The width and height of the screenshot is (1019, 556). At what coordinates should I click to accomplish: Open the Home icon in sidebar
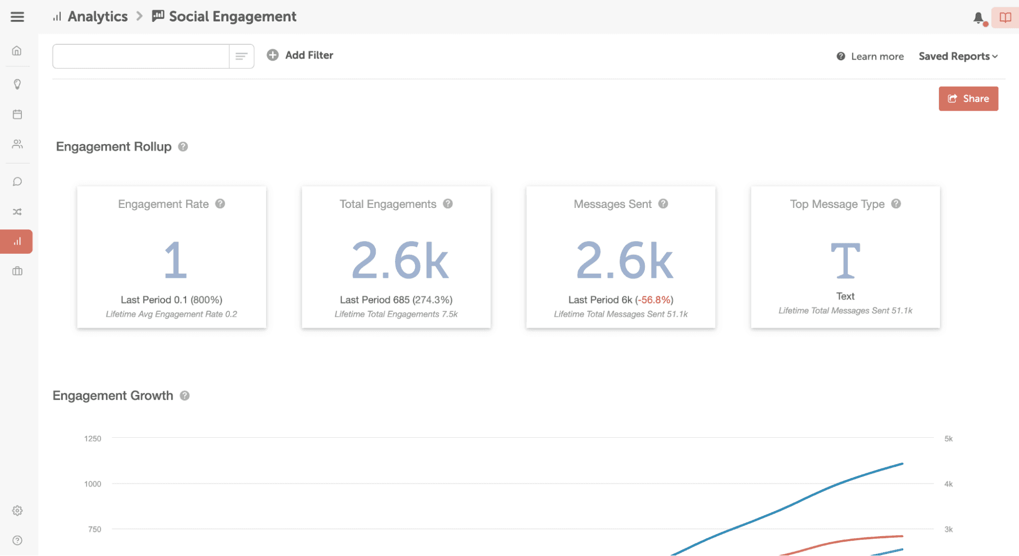[17, 51]
